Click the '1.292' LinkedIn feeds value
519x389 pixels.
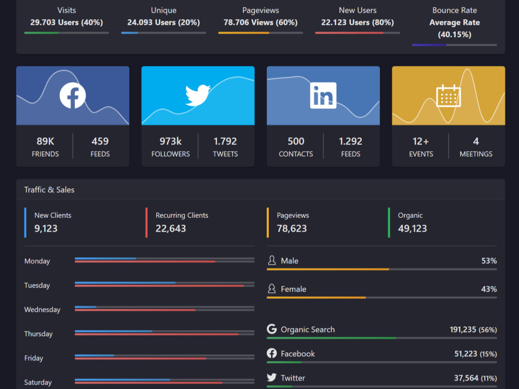coord(350,141)
